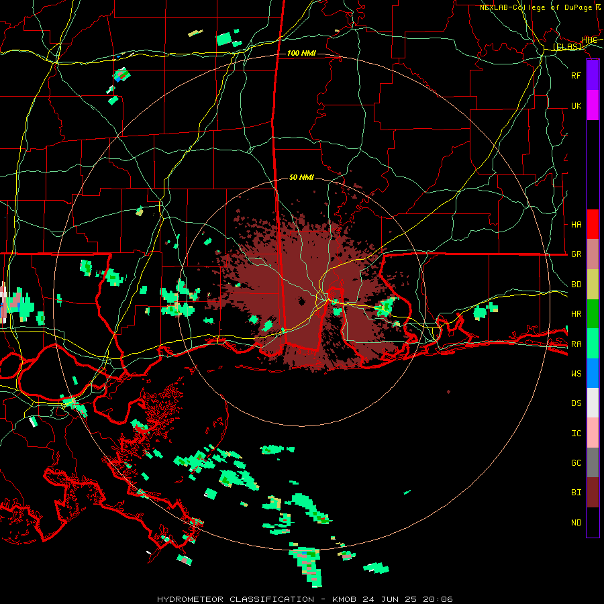Click the 'GC' legend label
The image size is (604, 604).
(576, 463)
